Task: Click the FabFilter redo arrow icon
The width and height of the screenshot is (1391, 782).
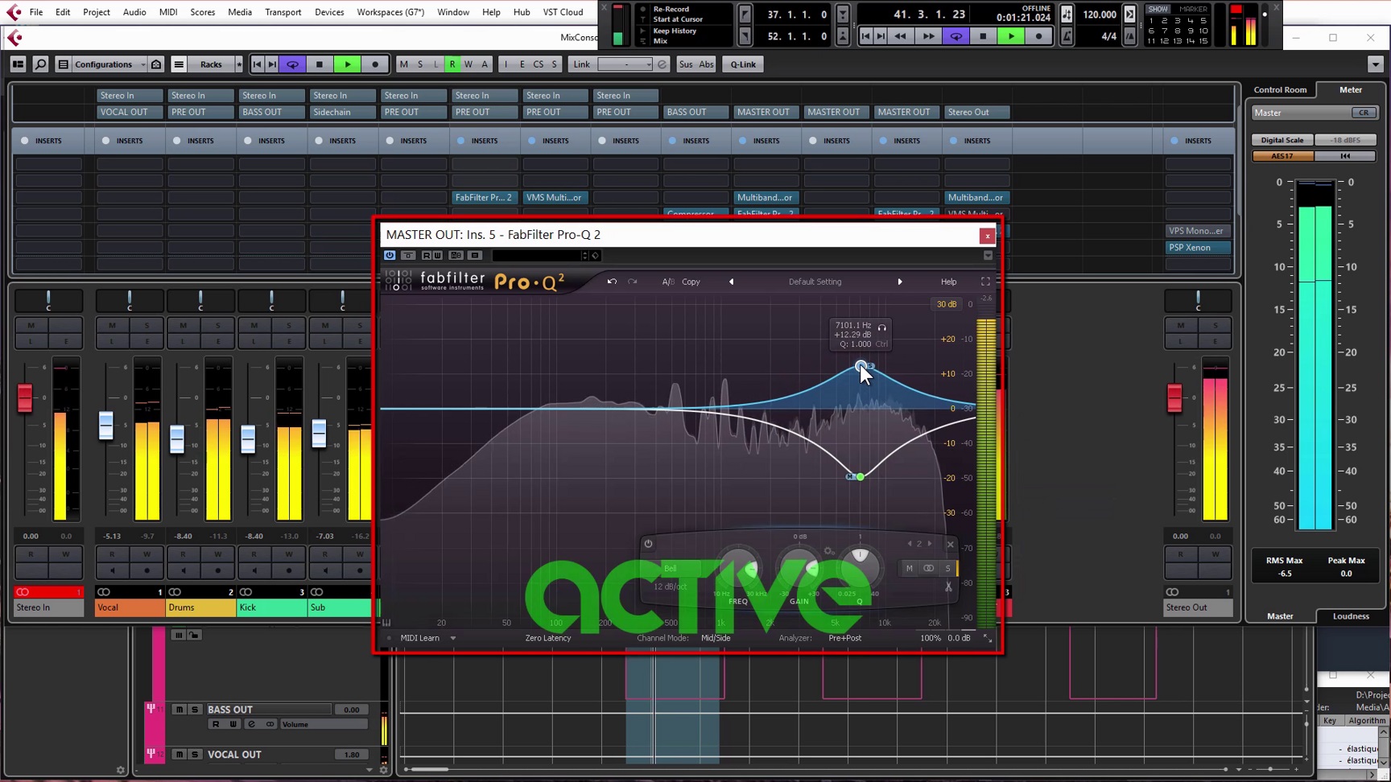Action: [x=633, y=282]
